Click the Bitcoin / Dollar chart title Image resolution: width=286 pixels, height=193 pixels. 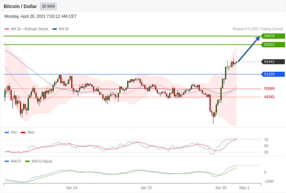pos(20,6)
